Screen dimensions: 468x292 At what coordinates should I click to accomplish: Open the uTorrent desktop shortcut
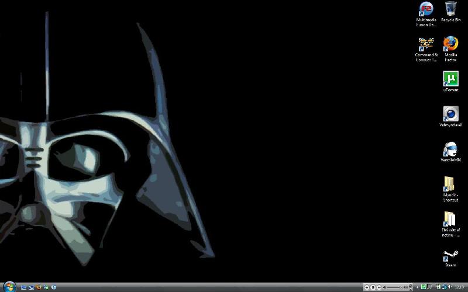click(x=450, y=81)
